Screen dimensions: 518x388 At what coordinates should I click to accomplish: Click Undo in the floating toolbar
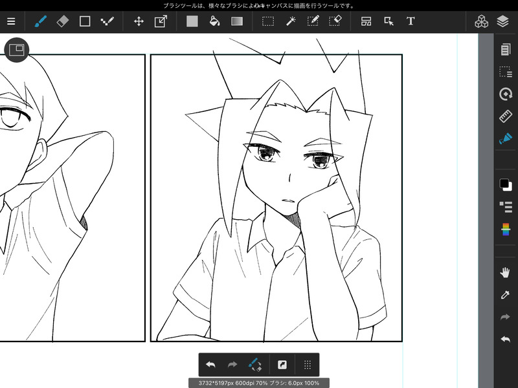pos(211,365)
